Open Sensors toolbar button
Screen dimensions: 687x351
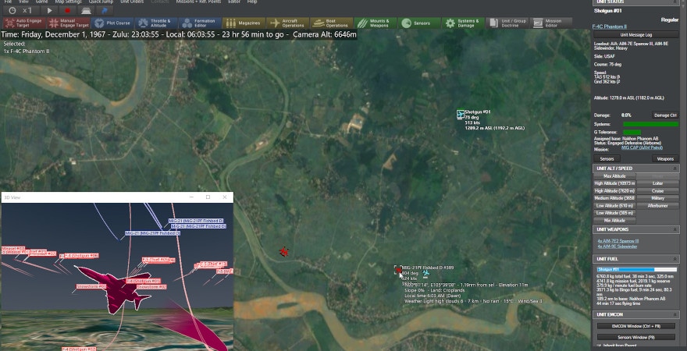pos(419,23)
